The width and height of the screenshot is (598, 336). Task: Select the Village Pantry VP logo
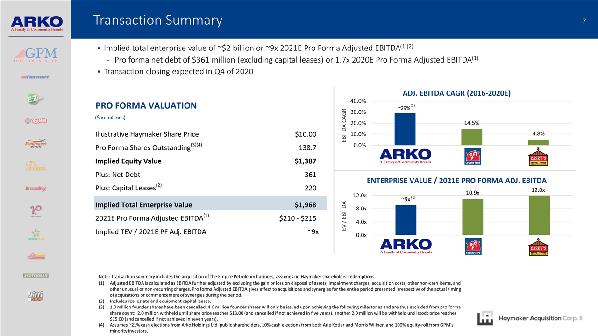pos(37,211)
